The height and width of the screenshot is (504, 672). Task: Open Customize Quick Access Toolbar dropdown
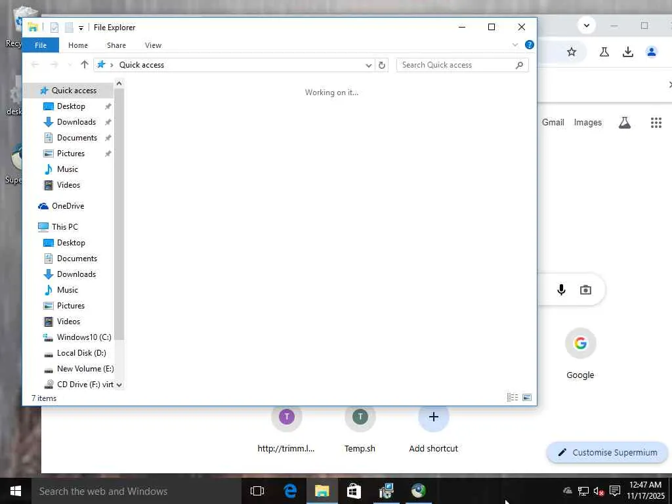pos(81,28)
